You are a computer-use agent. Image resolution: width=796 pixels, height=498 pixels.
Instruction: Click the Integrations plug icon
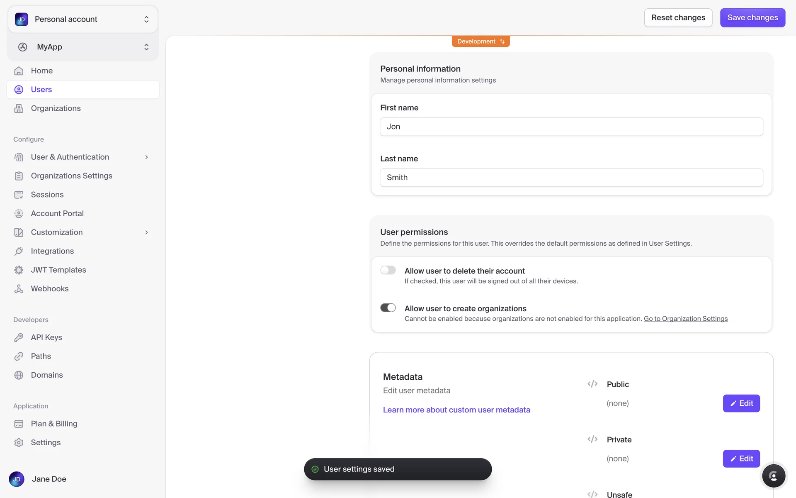tap(19, 251)
